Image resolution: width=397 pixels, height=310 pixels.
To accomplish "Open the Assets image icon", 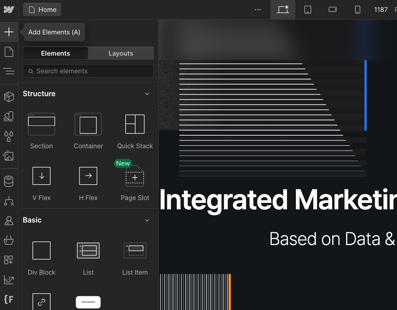I will pyautogui.click(x=9, y=156).
